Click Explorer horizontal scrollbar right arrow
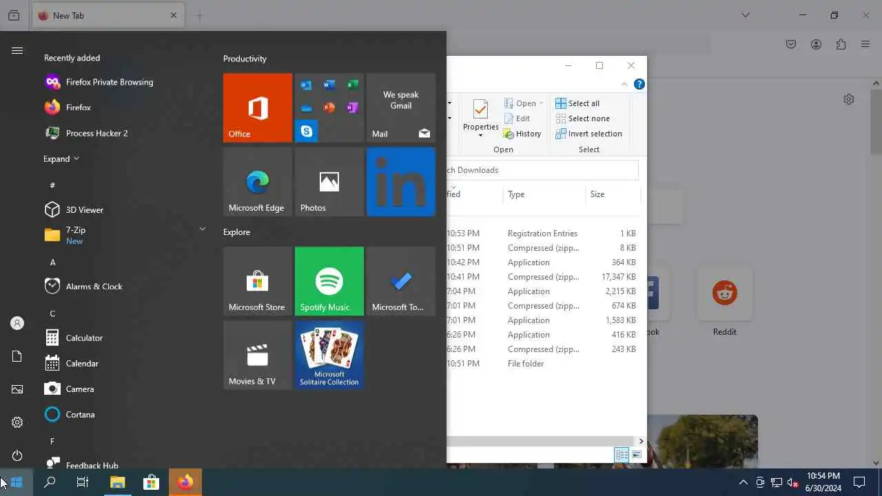This screenshot has height=496, width=882. tap(641, 441)
